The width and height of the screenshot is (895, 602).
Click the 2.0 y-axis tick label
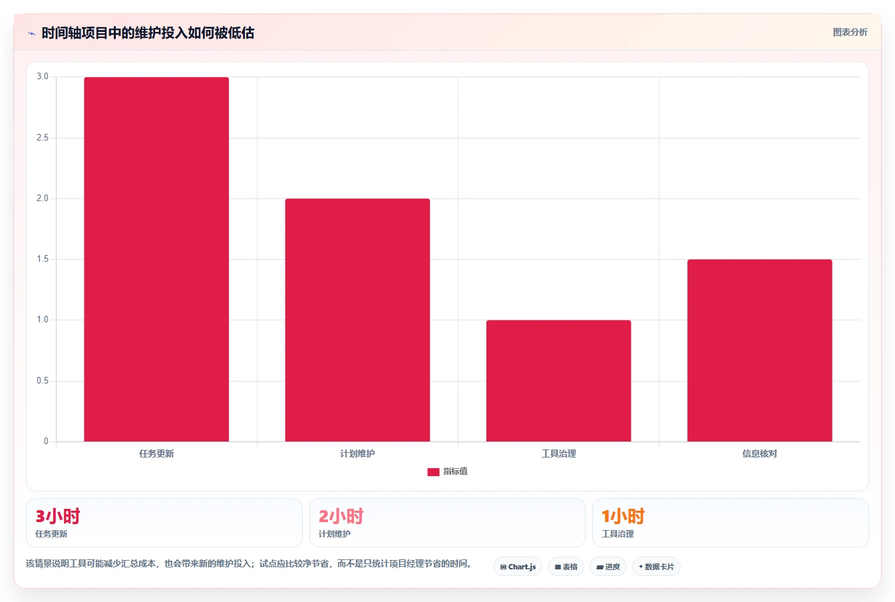(43, 198)
